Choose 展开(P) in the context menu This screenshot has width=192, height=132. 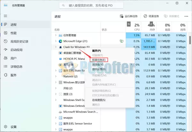pos(97,51)
